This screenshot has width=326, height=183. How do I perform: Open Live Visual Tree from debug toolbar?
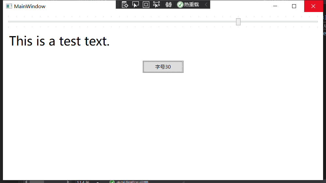point(125,5)
